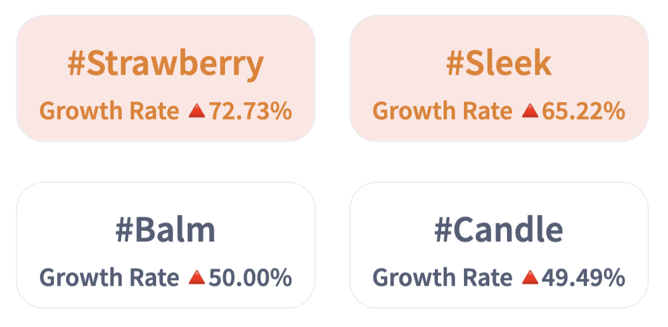Click the red triangle beside 72.73%

(x=197, y=111)
